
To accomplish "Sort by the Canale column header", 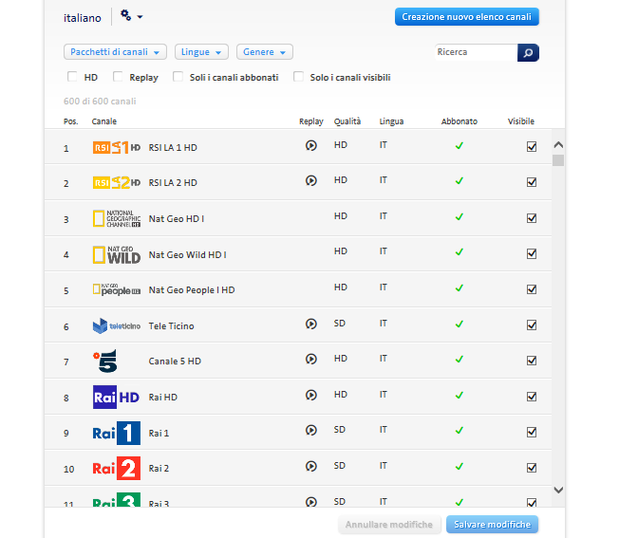I will click(104, 121).
